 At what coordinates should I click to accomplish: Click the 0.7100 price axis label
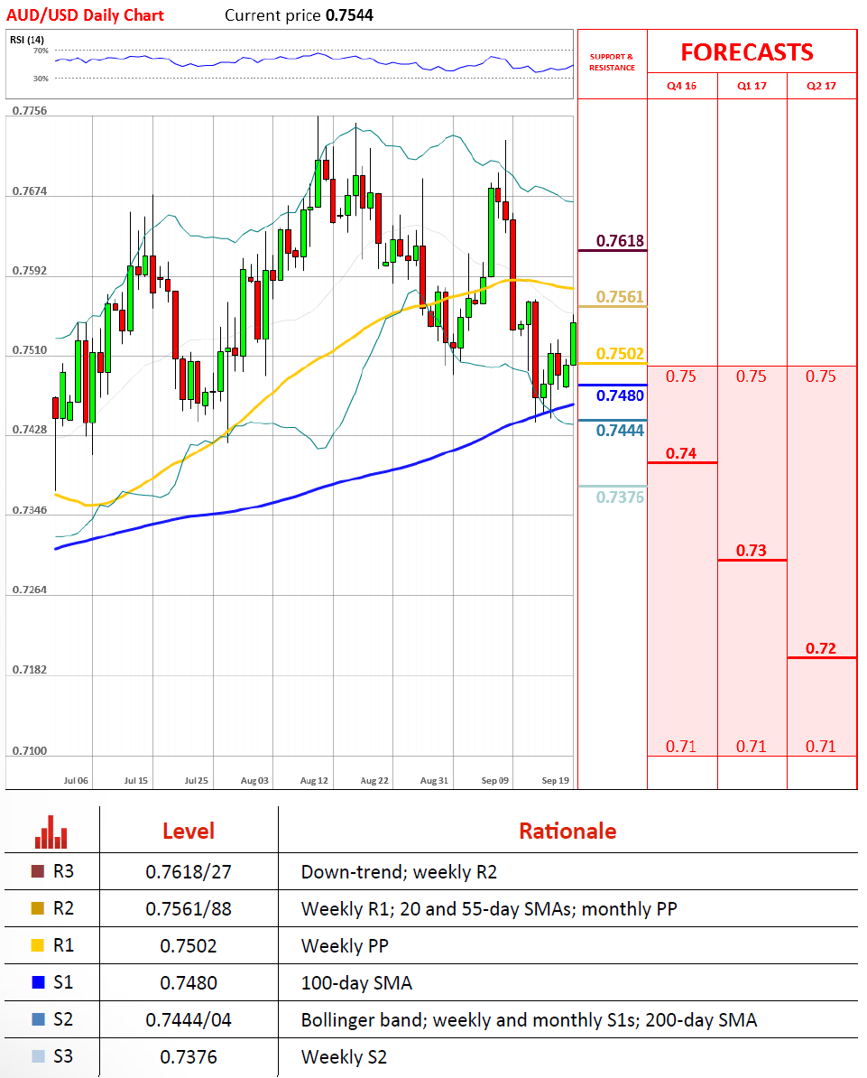click(30, 751)
